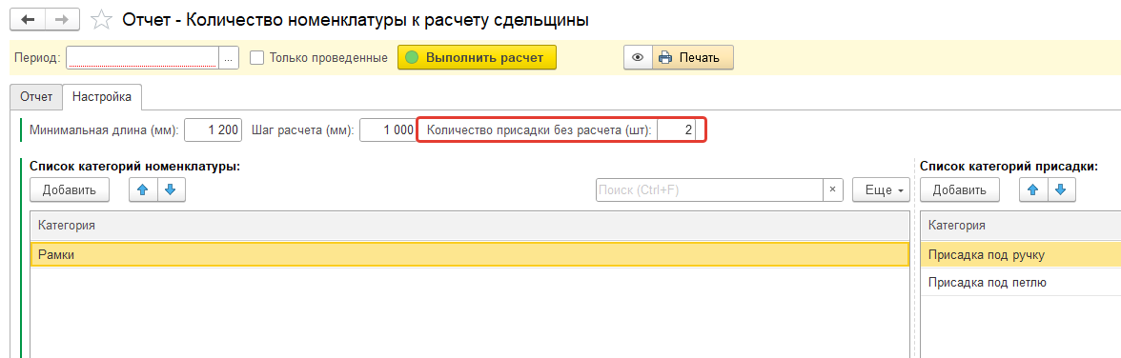1121x358 pixels.
Task: Edit 'Количество присадки без расчета' value
Action: point(677,130)
